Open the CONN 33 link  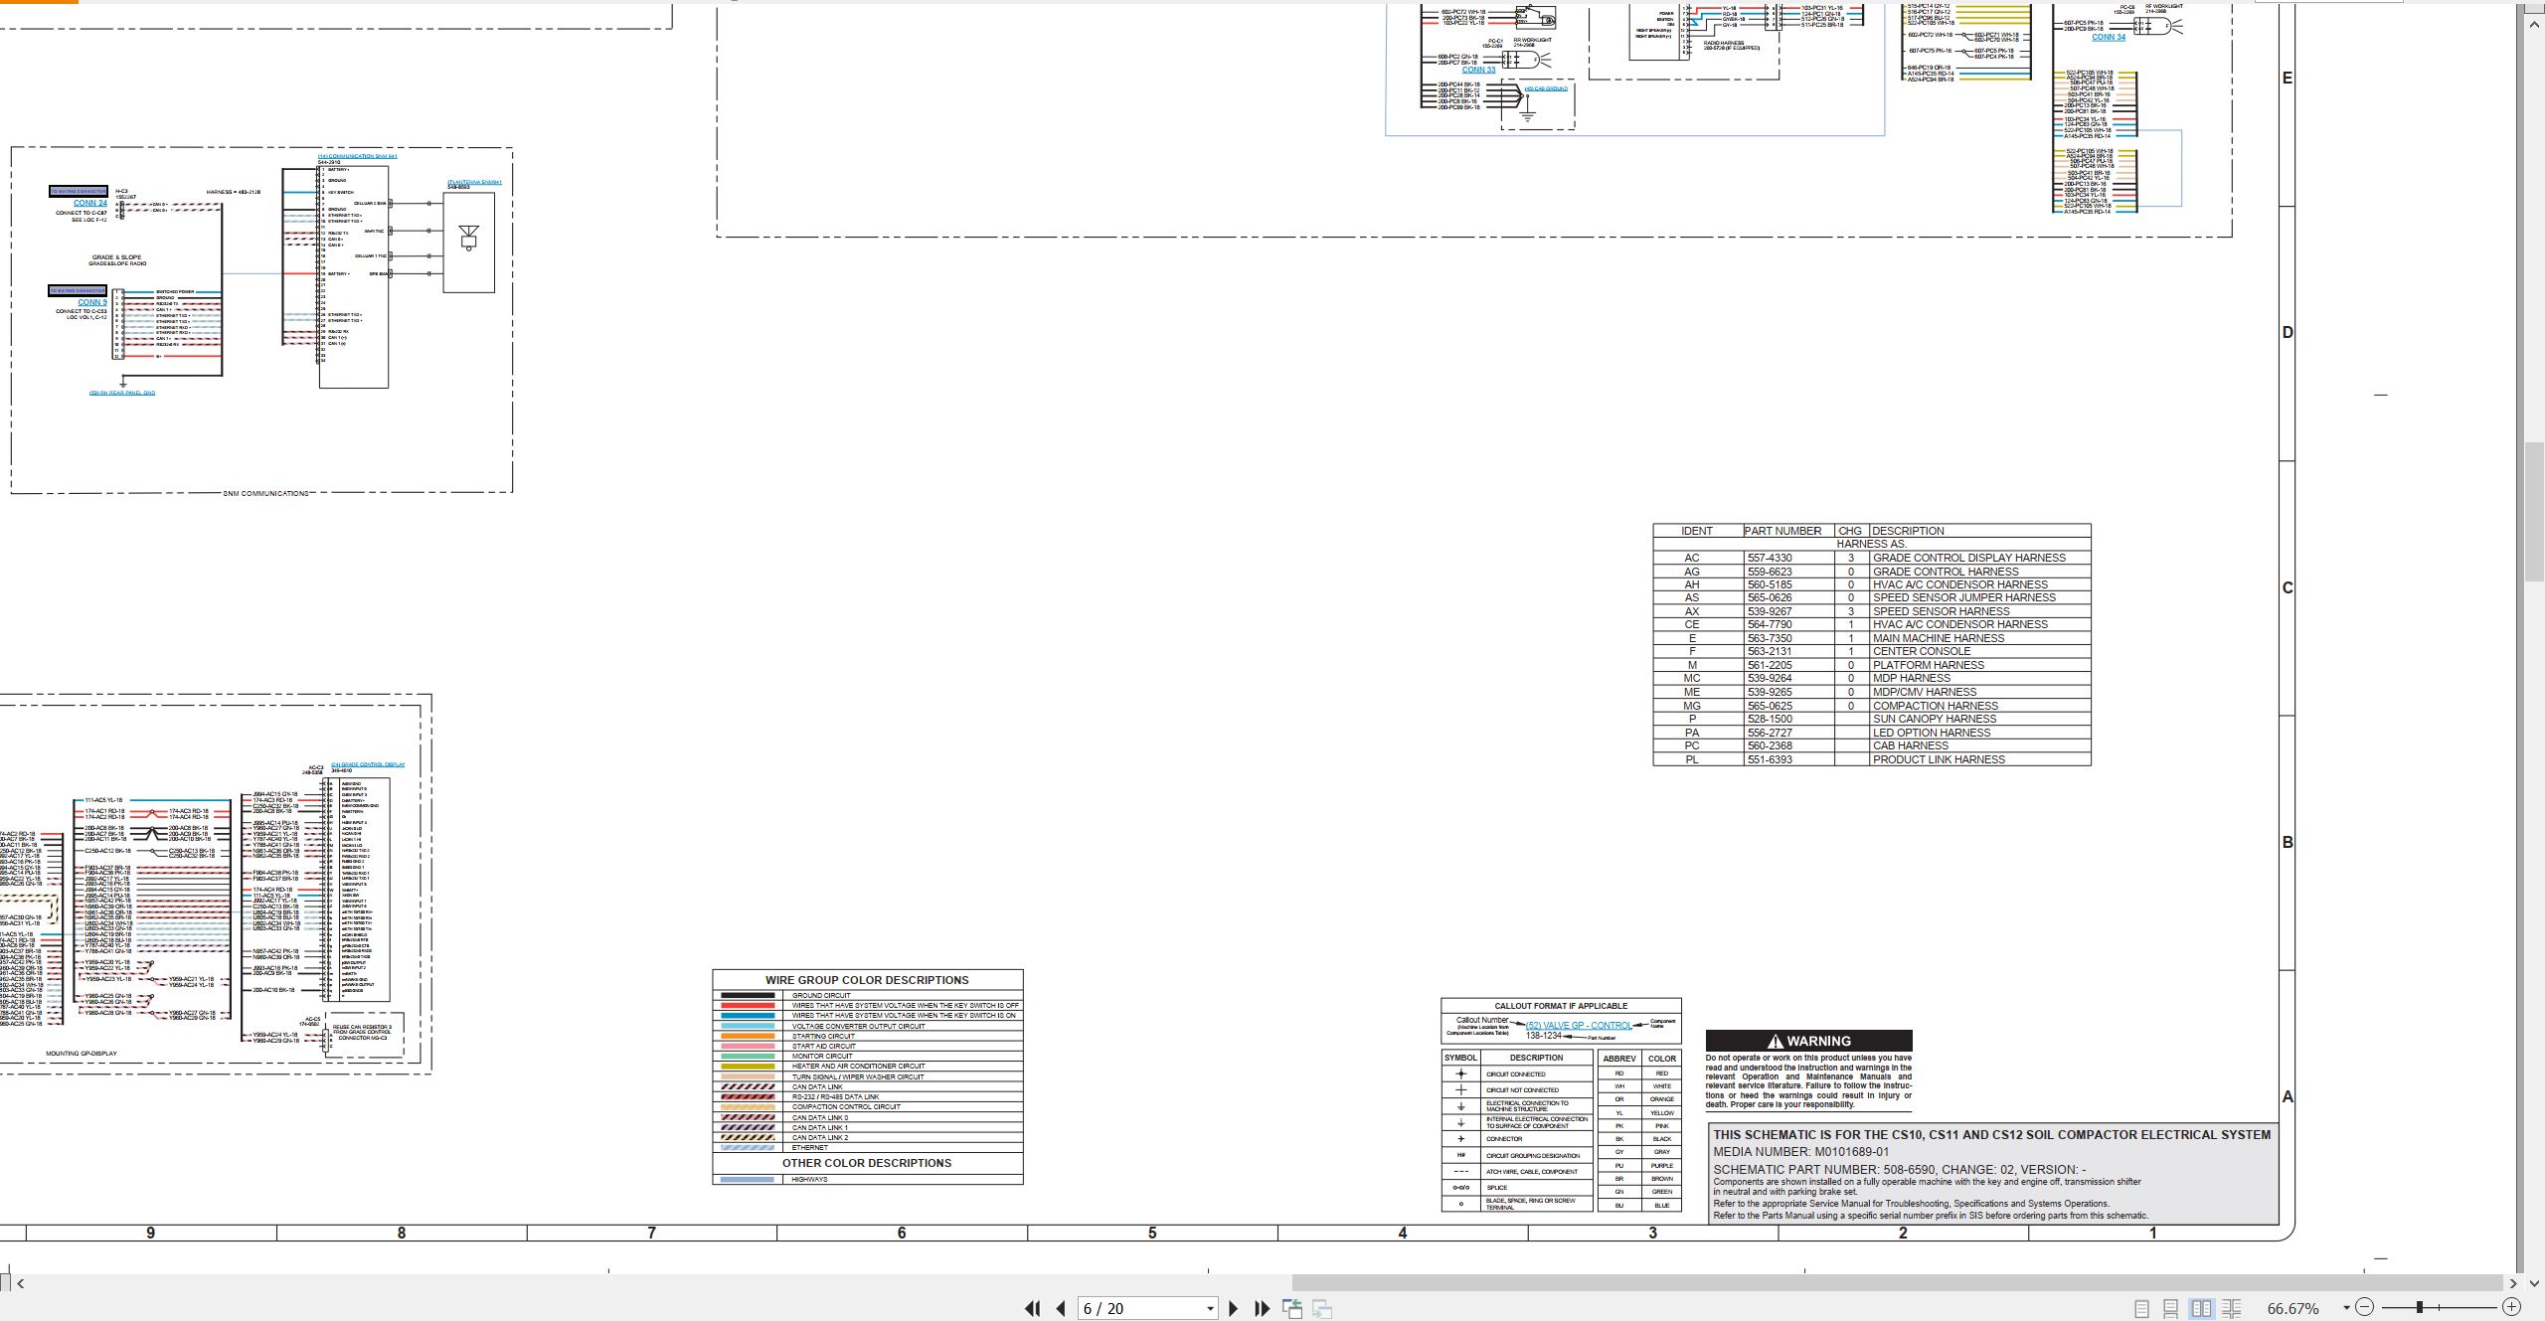coord(1478,70)
